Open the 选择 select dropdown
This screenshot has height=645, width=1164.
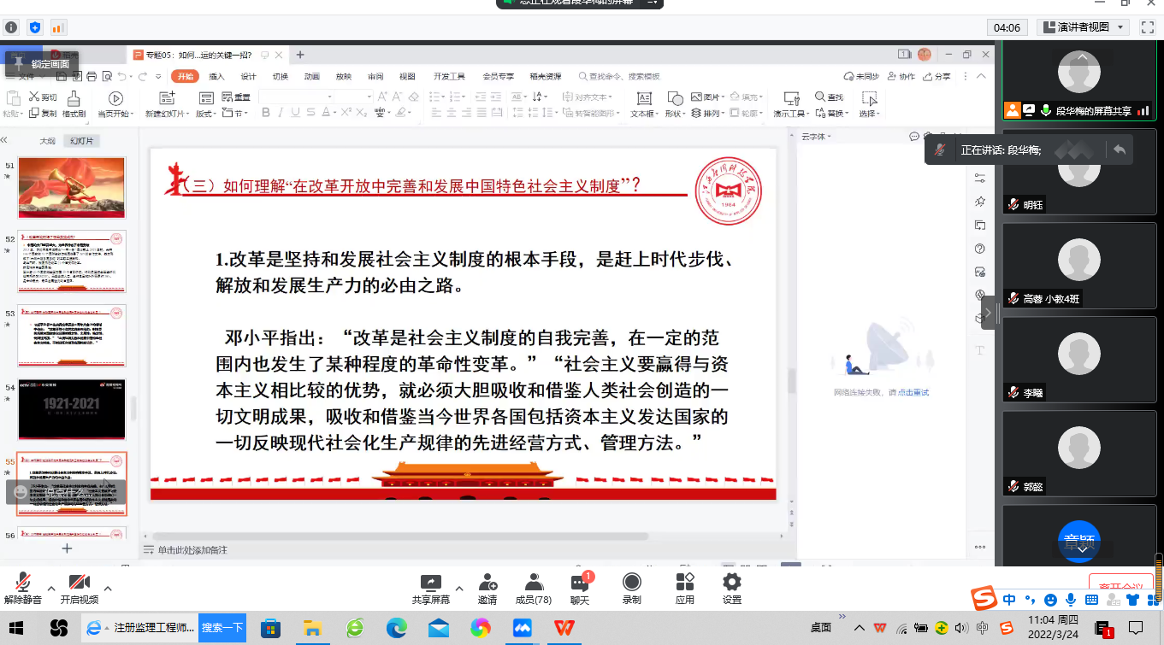tap(870, 104)
